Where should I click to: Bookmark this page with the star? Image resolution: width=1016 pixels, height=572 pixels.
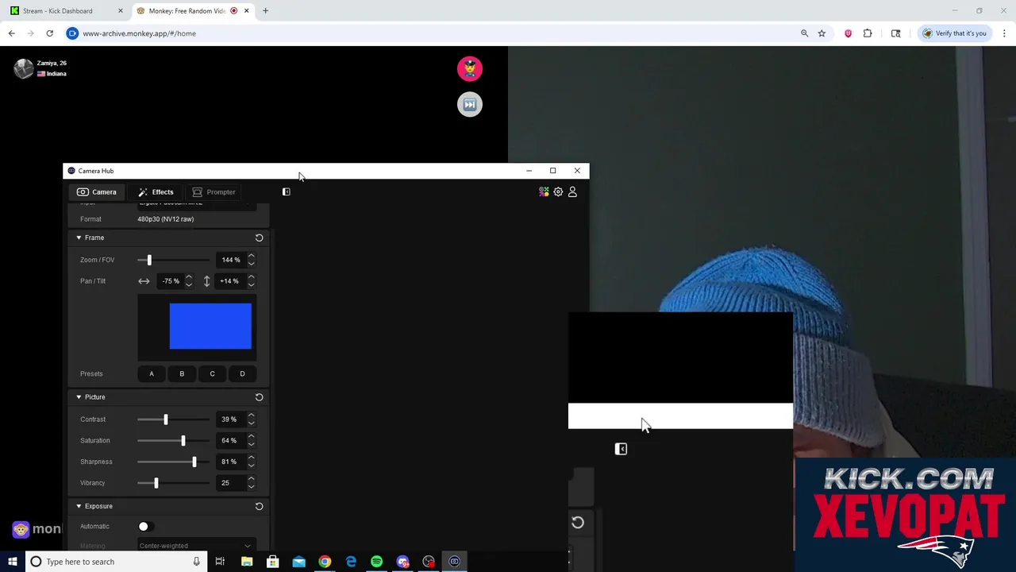coord(822,33)
